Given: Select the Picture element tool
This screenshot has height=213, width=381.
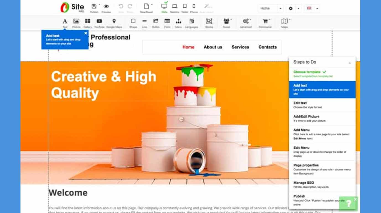Looking at the screenshot, I should click(76, 23).
